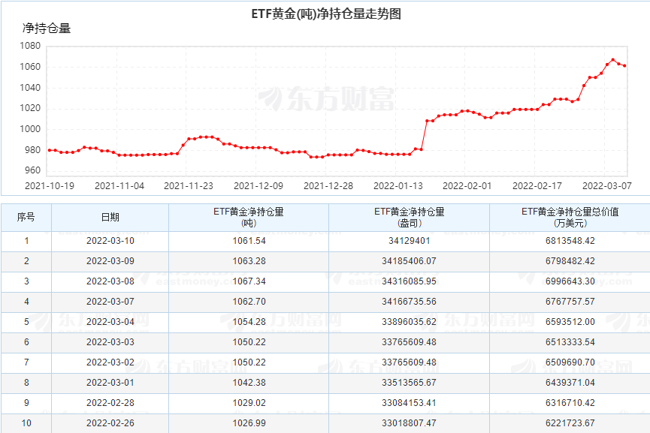Select the 序号 column header
The height and width of the screenshot is (433, 650).
click(26, 218)
